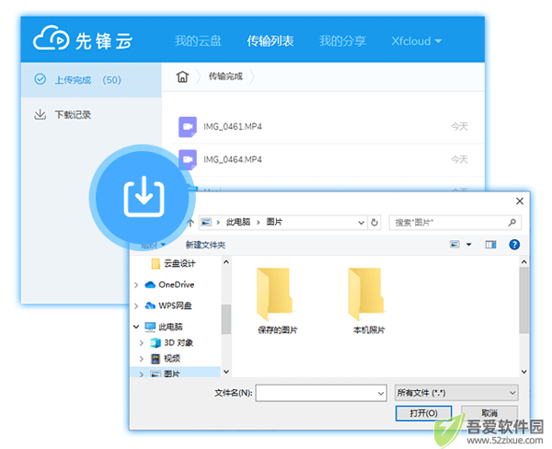Screen dimensions: 552x449
Task: Open the 我的分享 tab
Action: [342, 40]
